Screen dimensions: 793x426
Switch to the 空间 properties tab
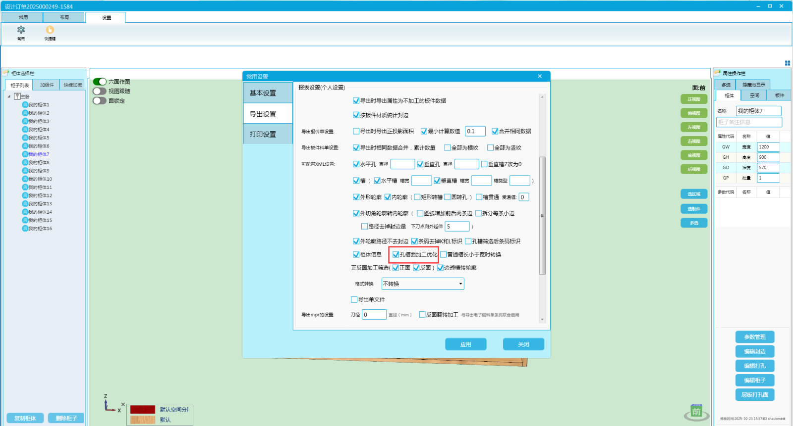754,95
